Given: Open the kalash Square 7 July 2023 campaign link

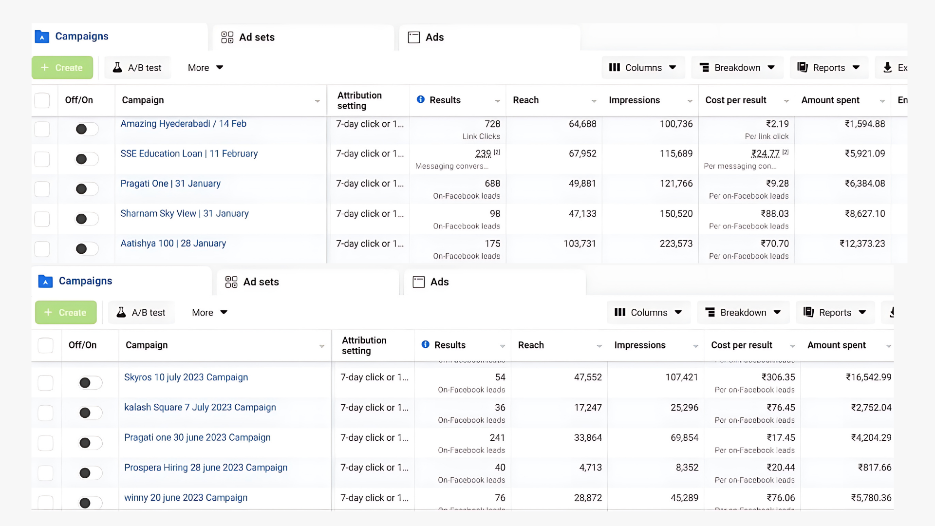Looking at the screenshot, I should coord(200,408).
